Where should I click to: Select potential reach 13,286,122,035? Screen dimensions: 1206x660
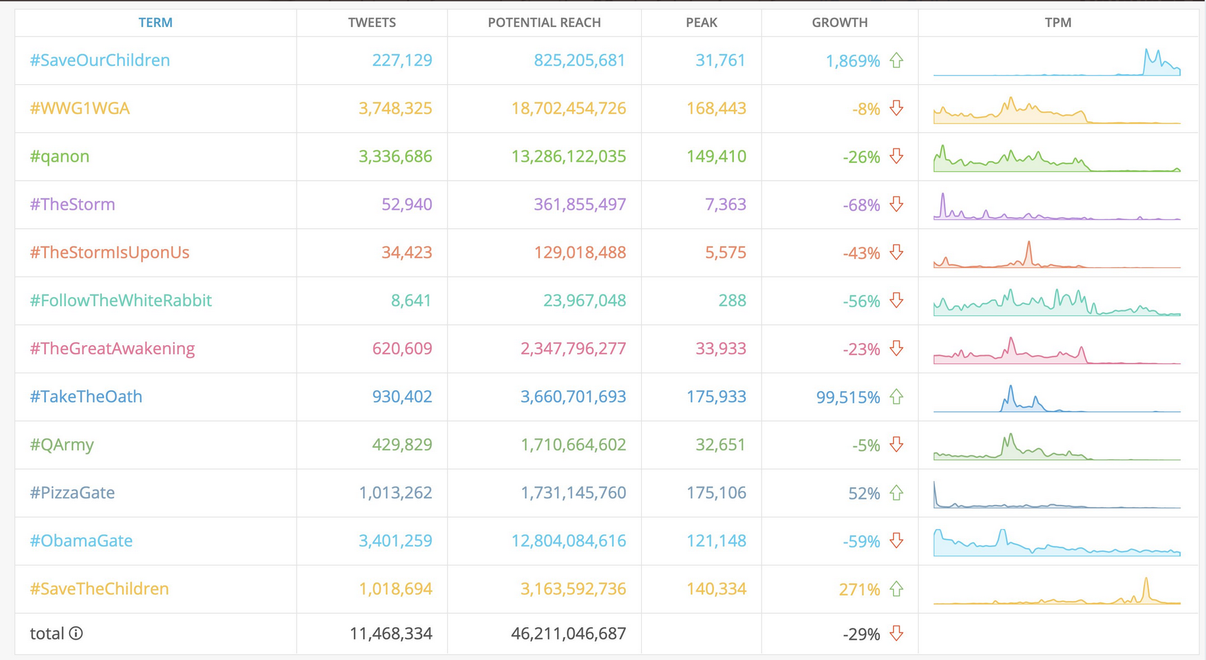tap(569, 156)
